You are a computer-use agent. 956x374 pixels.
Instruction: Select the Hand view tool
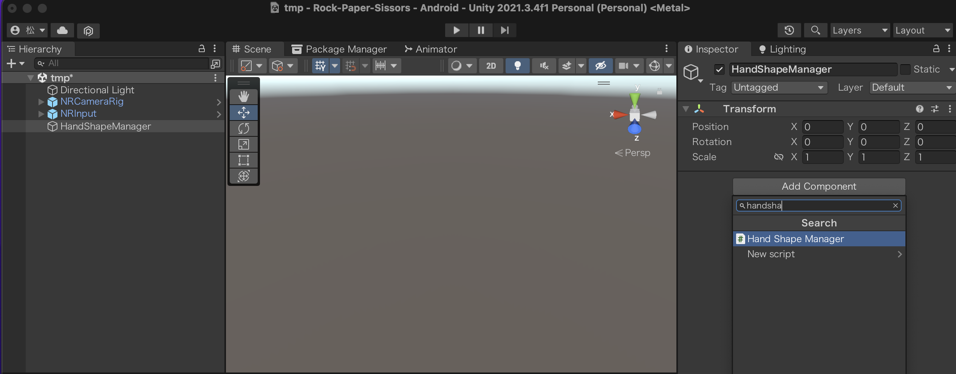click(244, 96)
